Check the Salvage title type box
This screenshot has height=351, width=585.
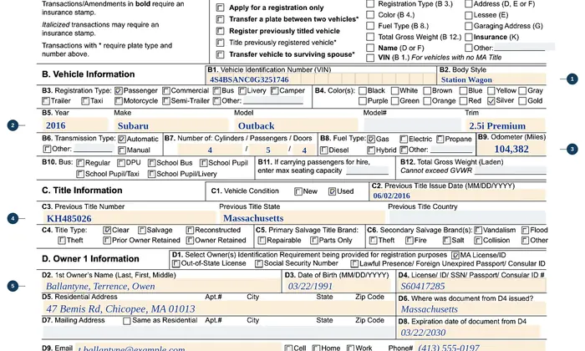[142, 230]
